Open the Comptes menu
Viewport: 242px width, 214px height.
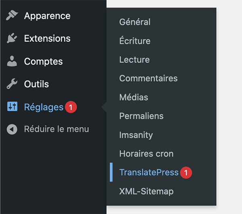pos(43,62)
